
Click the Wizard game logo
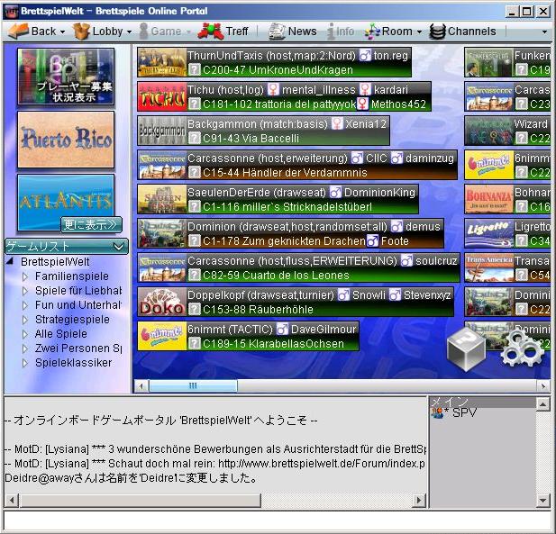click(489, 131)
